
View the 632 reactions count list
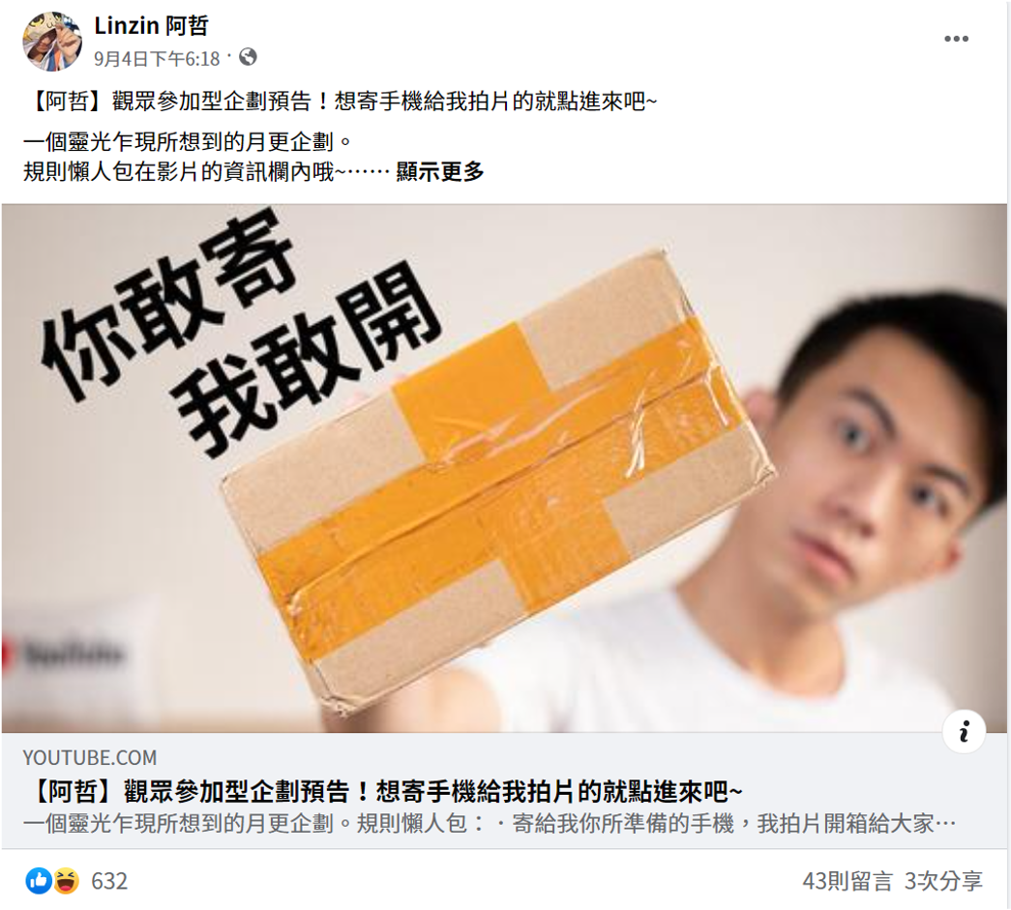tap(109, 881)
